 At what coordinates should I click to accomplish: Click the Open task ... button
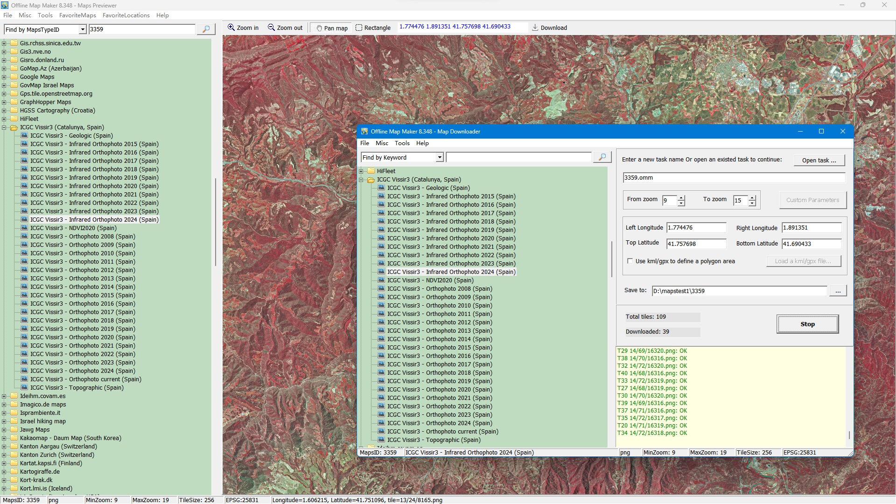(x=819, y=160)
